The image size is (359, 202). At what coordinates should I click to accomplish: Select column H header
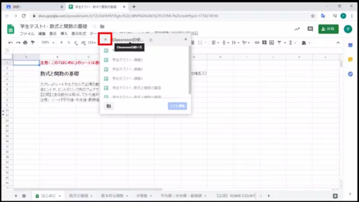pos(220,57)
